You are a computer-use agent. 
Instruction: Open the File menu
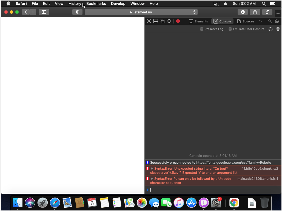coord(35,4)
